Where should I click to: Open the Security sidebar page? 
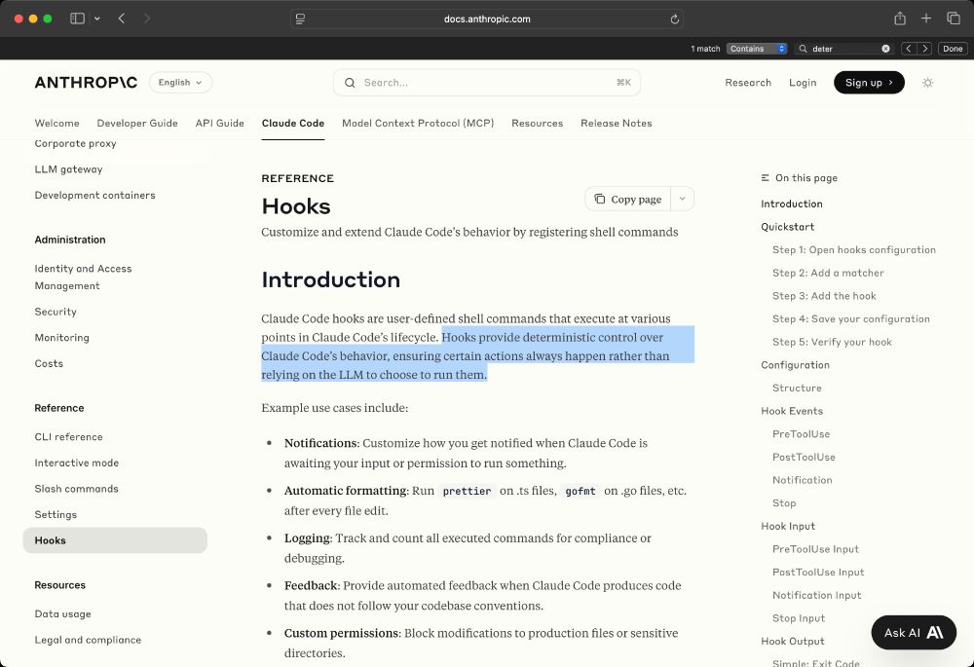coord(56,312)
